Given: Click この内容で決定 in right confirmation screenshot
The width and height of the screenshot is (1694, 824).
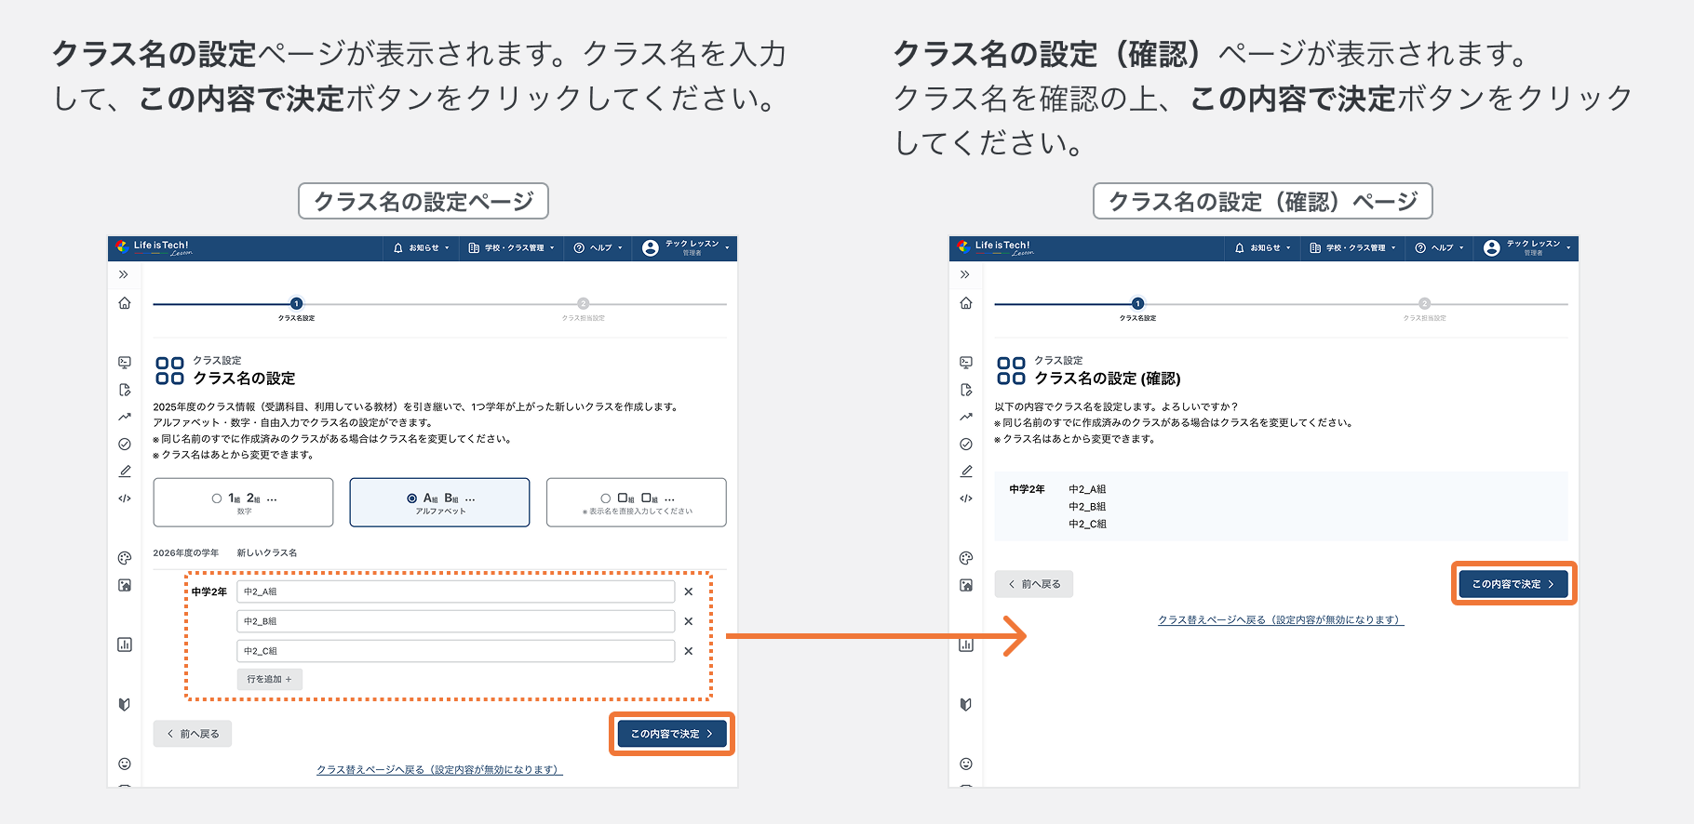Looking at the screenshot, I should click(1513, 584).
